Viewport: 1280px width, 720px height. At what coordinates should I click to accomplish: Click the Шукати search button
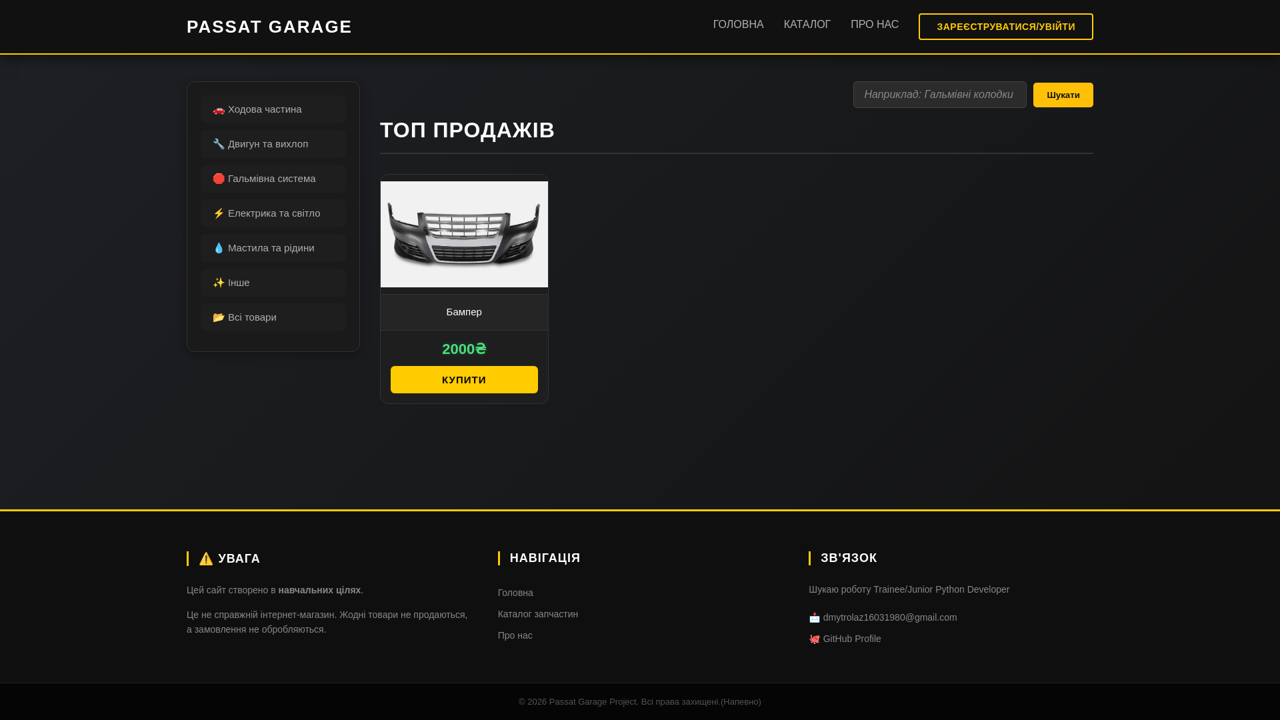1063,95
